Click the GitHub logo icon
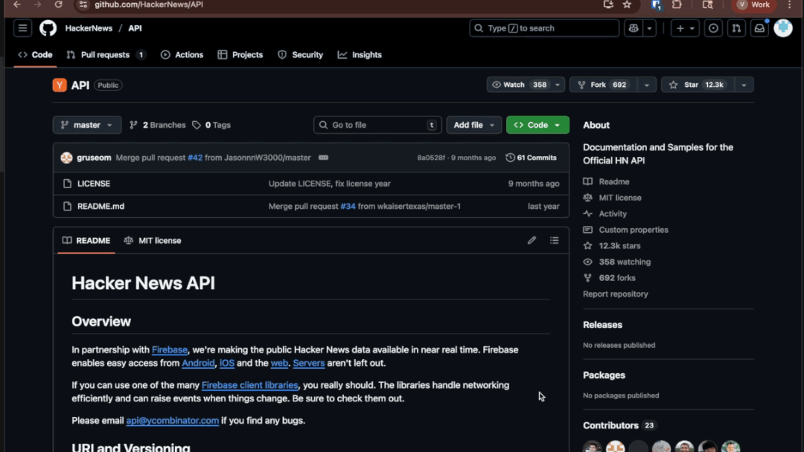This screenshot has height=452, width=804. coord(48,28)
